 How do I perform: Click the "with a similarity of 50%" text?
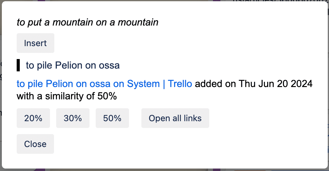pyautogui.click(x=67, y=97)
